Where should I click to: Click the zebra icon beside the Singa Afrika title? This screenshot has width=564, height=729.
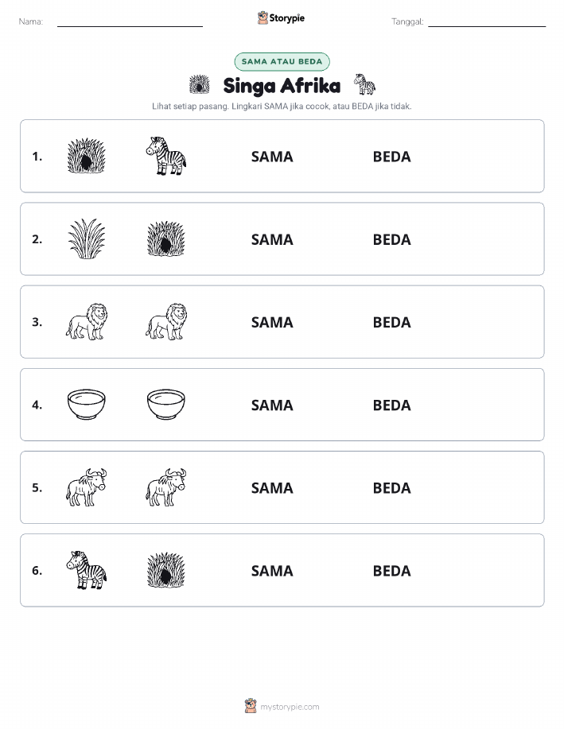[364, 84]
